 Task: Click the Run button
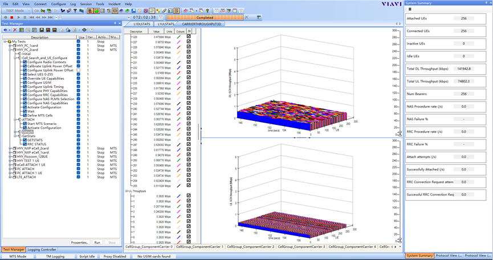97,242
